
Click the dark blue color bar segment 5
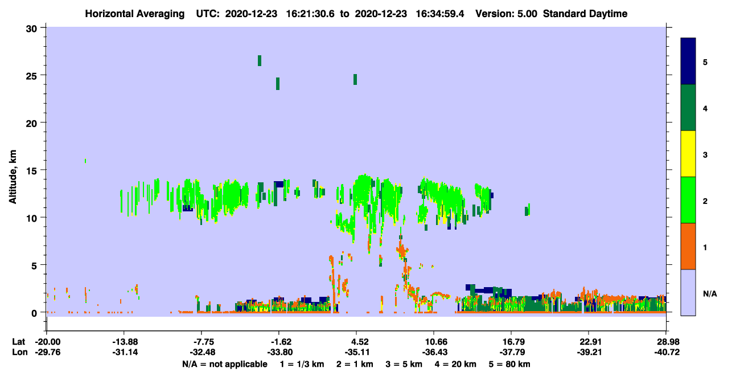tap(688, 62)
